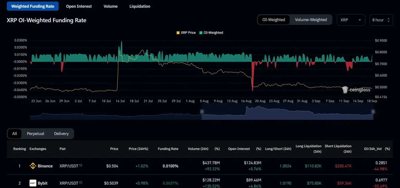Click the 14 Jul date axis label
The height and width of the screenshot is (188, 400).
pos(120,101)
